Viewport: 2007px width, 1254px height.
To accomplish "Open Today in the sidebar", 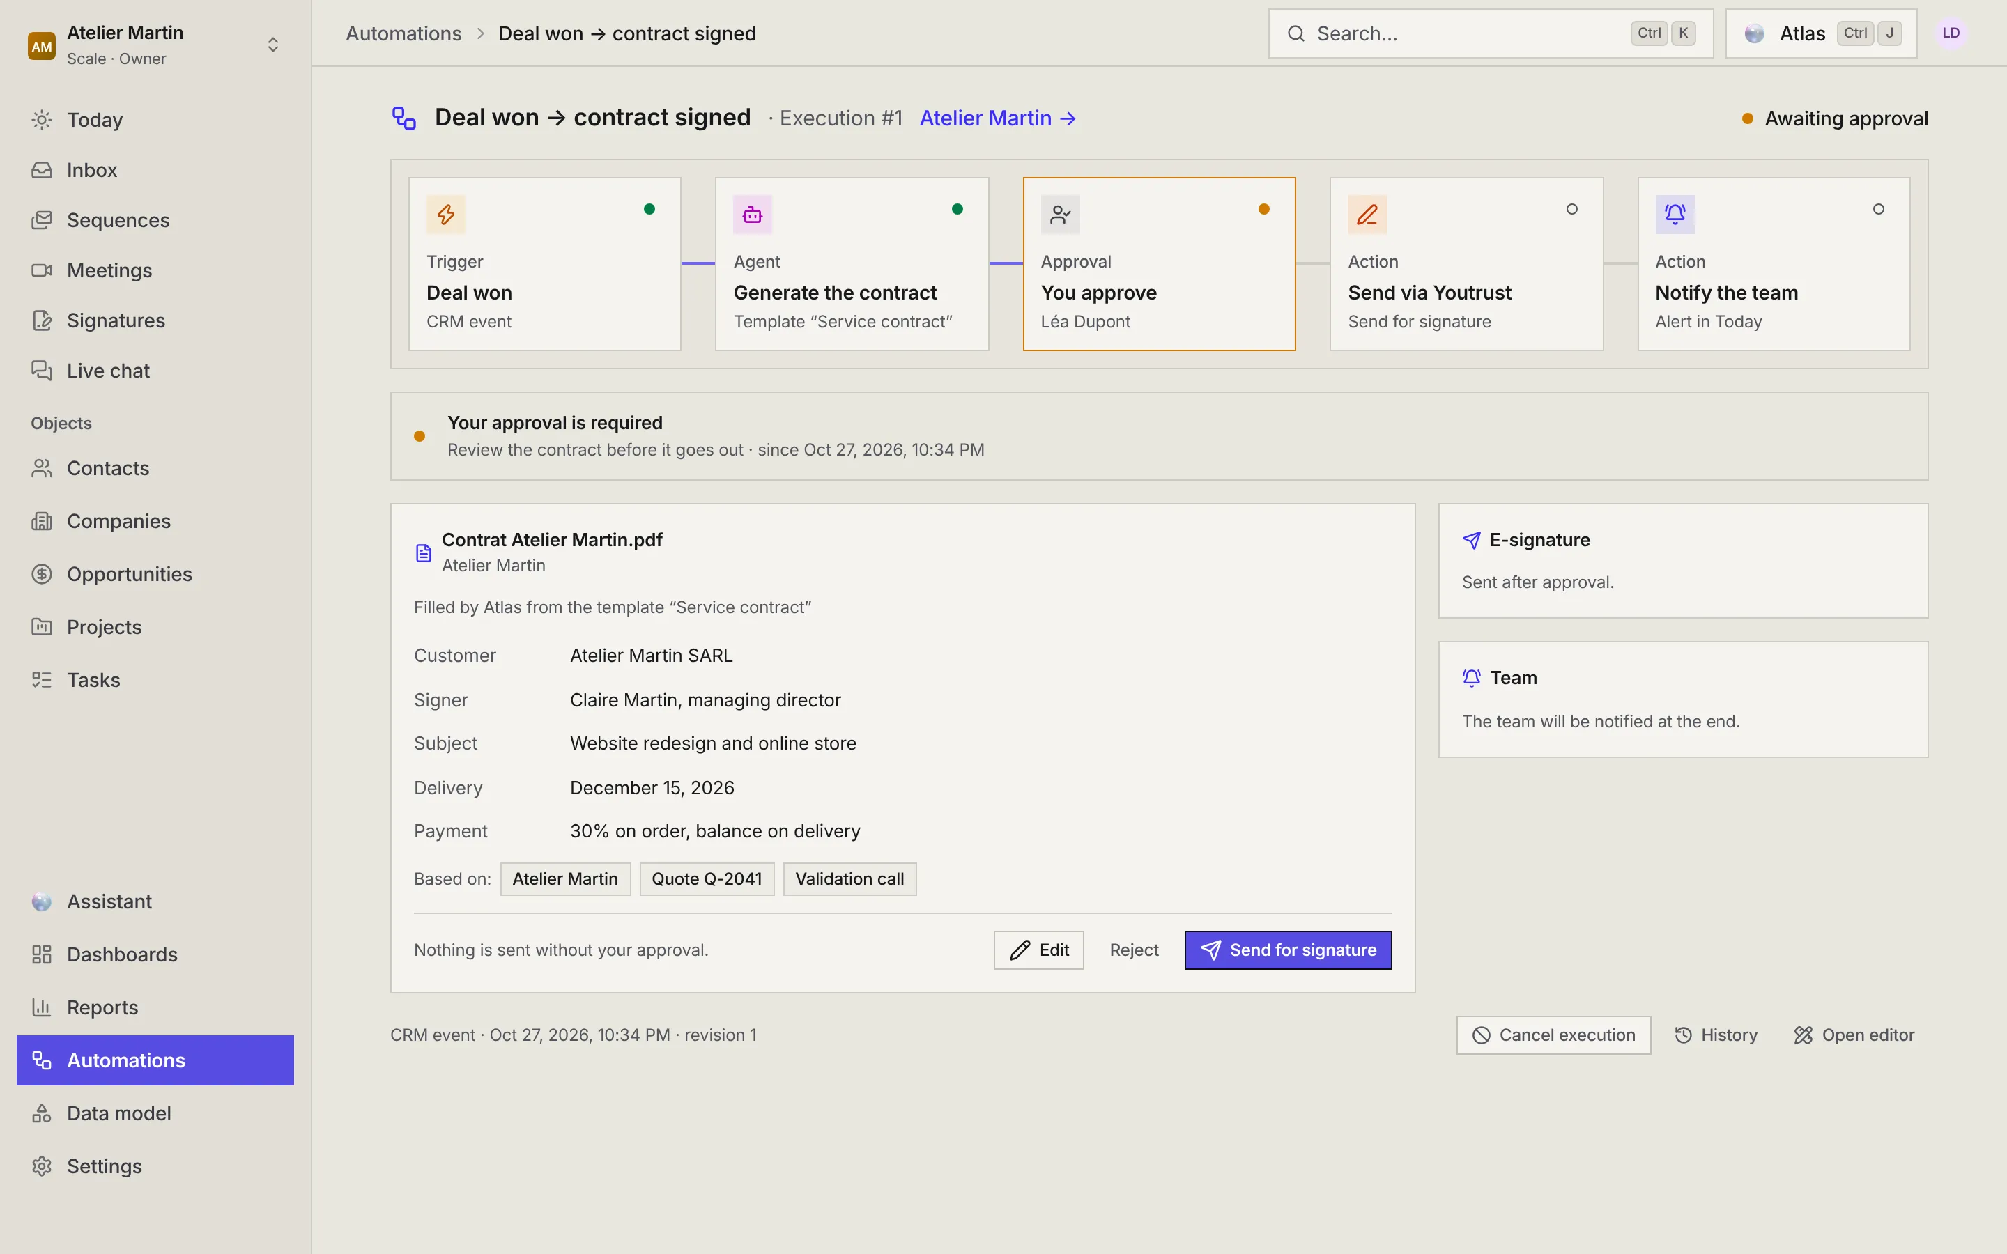I will (x=155, y=119).
